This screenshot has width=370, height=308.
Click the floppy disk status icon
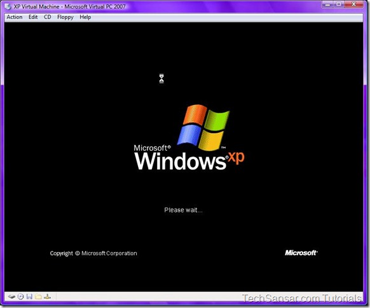29,297
